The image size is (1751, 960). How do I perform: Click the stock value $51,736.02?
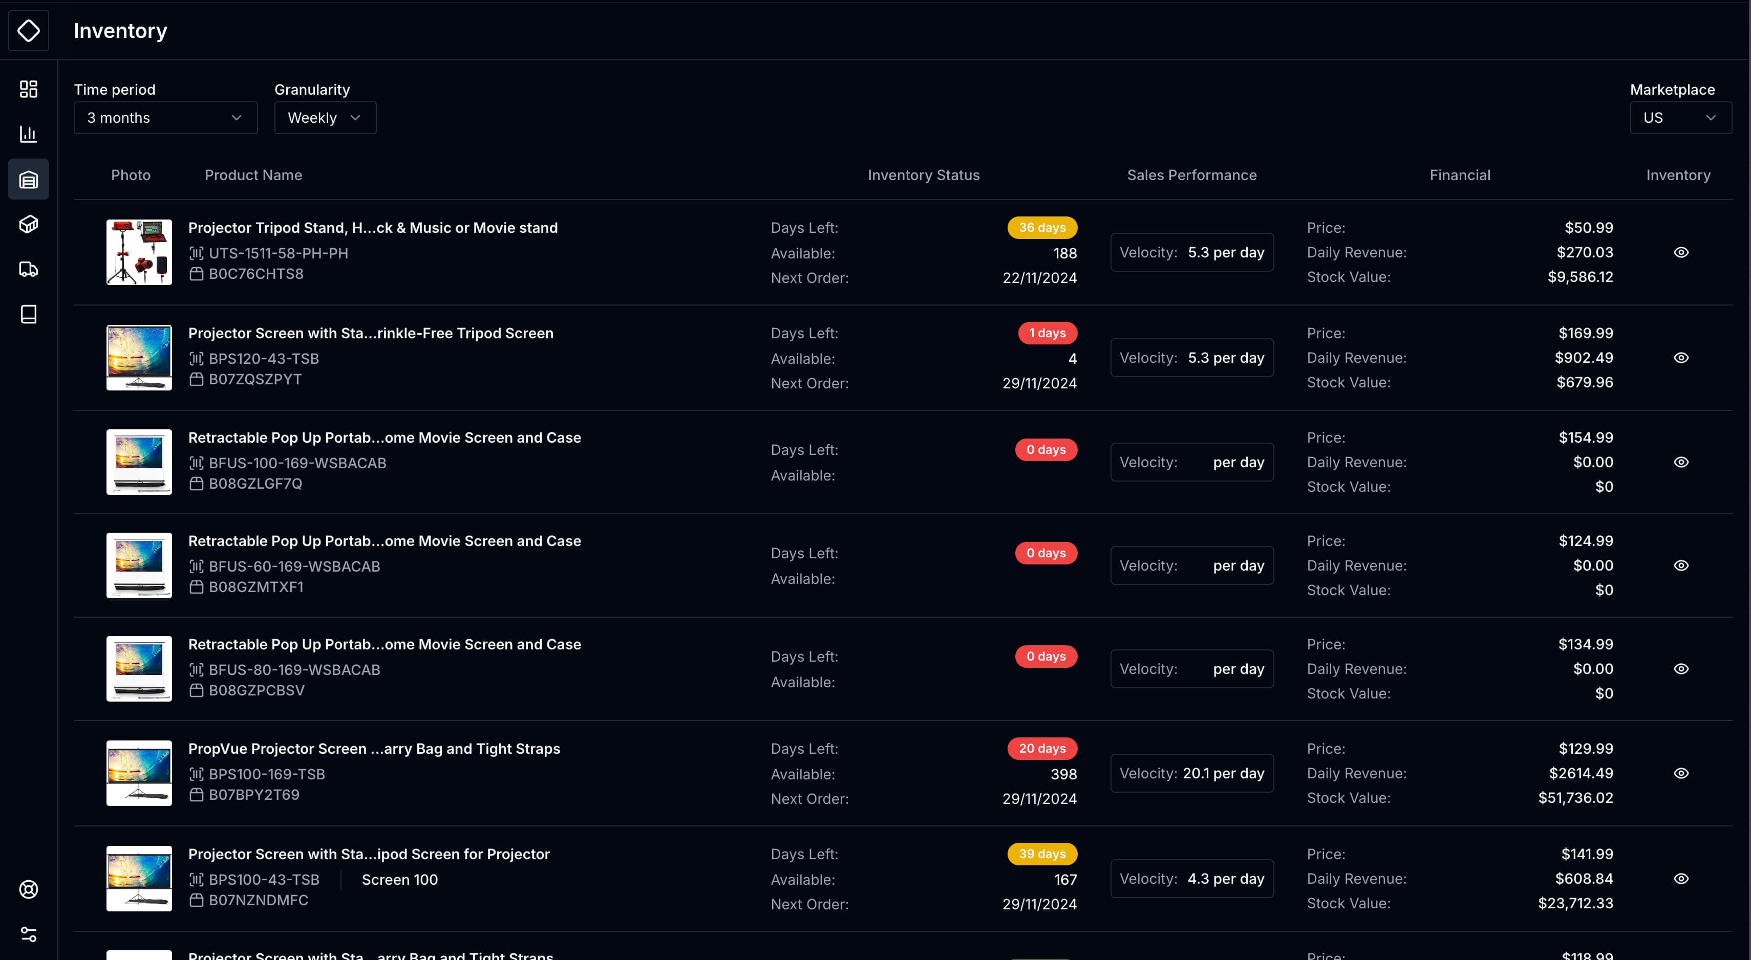[x=1575, y=798]
